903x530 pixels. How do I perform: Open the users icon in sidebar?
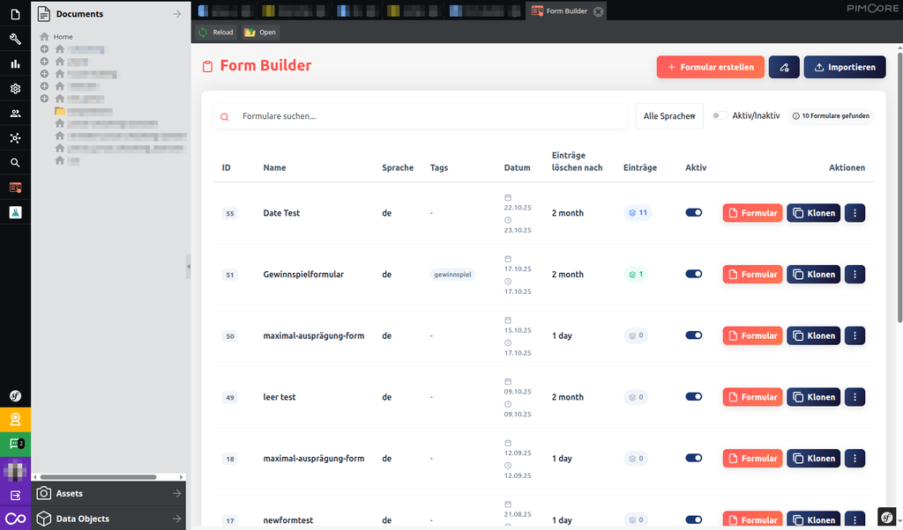pos(16,114)
